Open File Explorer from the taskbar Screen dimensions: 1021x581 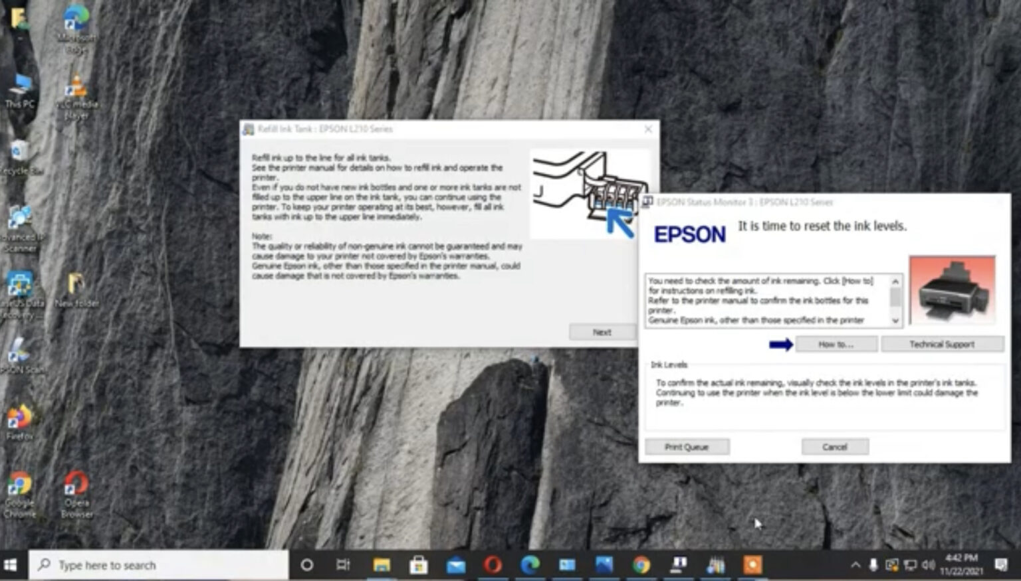tap(381, 565)
